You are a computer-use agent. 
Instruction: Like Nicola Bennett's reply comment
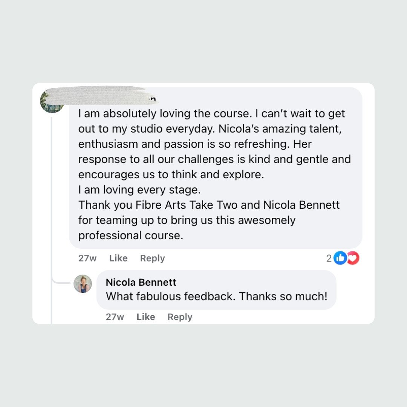point(146,317)
